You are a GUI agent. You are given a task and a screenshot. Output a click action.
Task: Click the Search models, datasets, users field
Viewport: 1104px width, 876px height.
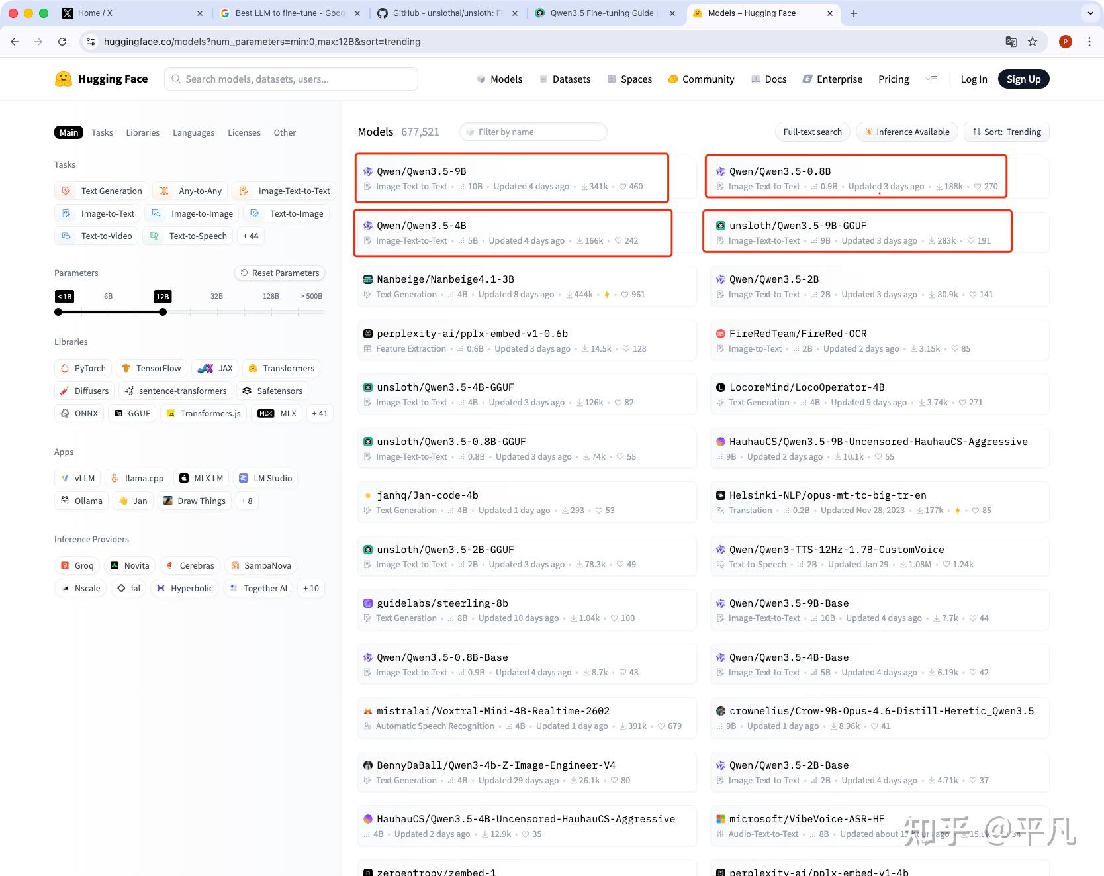[x=291, y=79]
